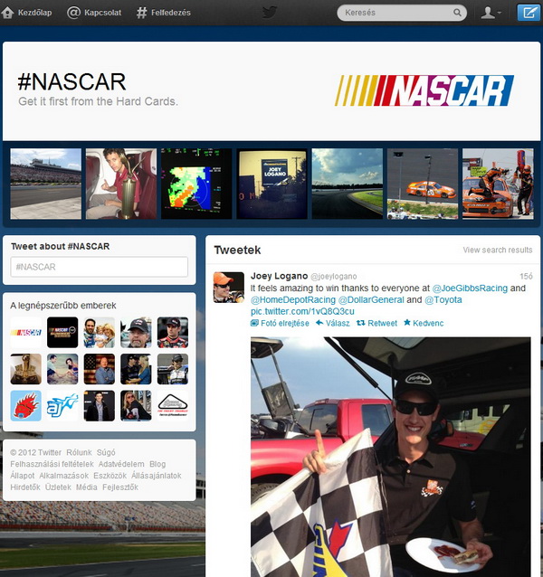Go to Kezdőlap home tab

(26, 13)
